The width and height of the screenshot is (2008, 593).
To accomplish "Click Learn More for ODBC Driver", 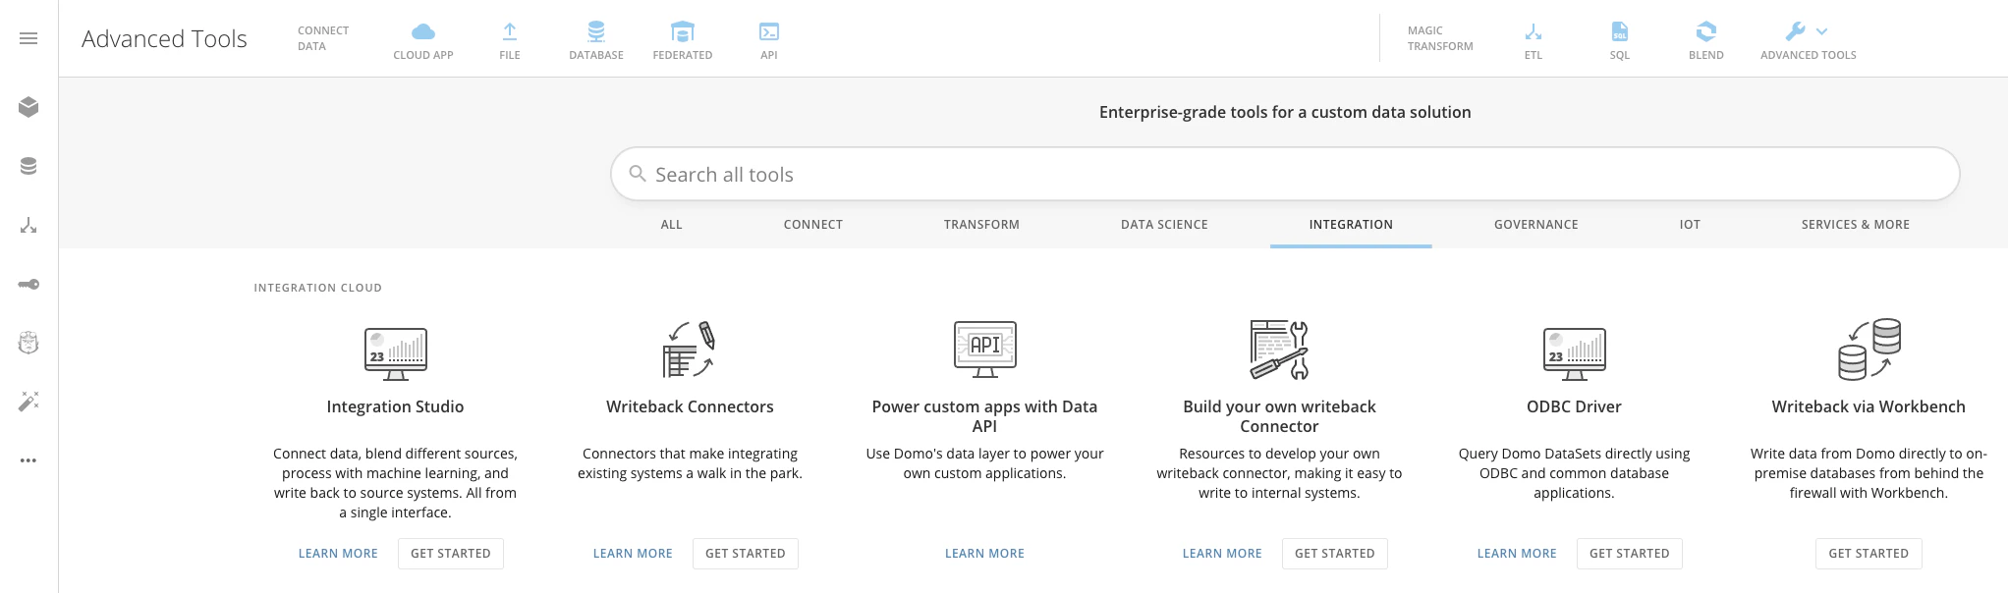I will pos(1517,554).
